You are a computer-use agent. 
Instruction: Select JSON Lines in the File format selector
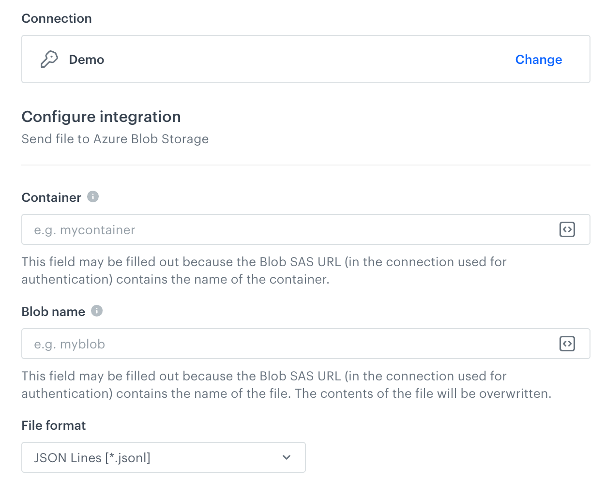[164, 457]
